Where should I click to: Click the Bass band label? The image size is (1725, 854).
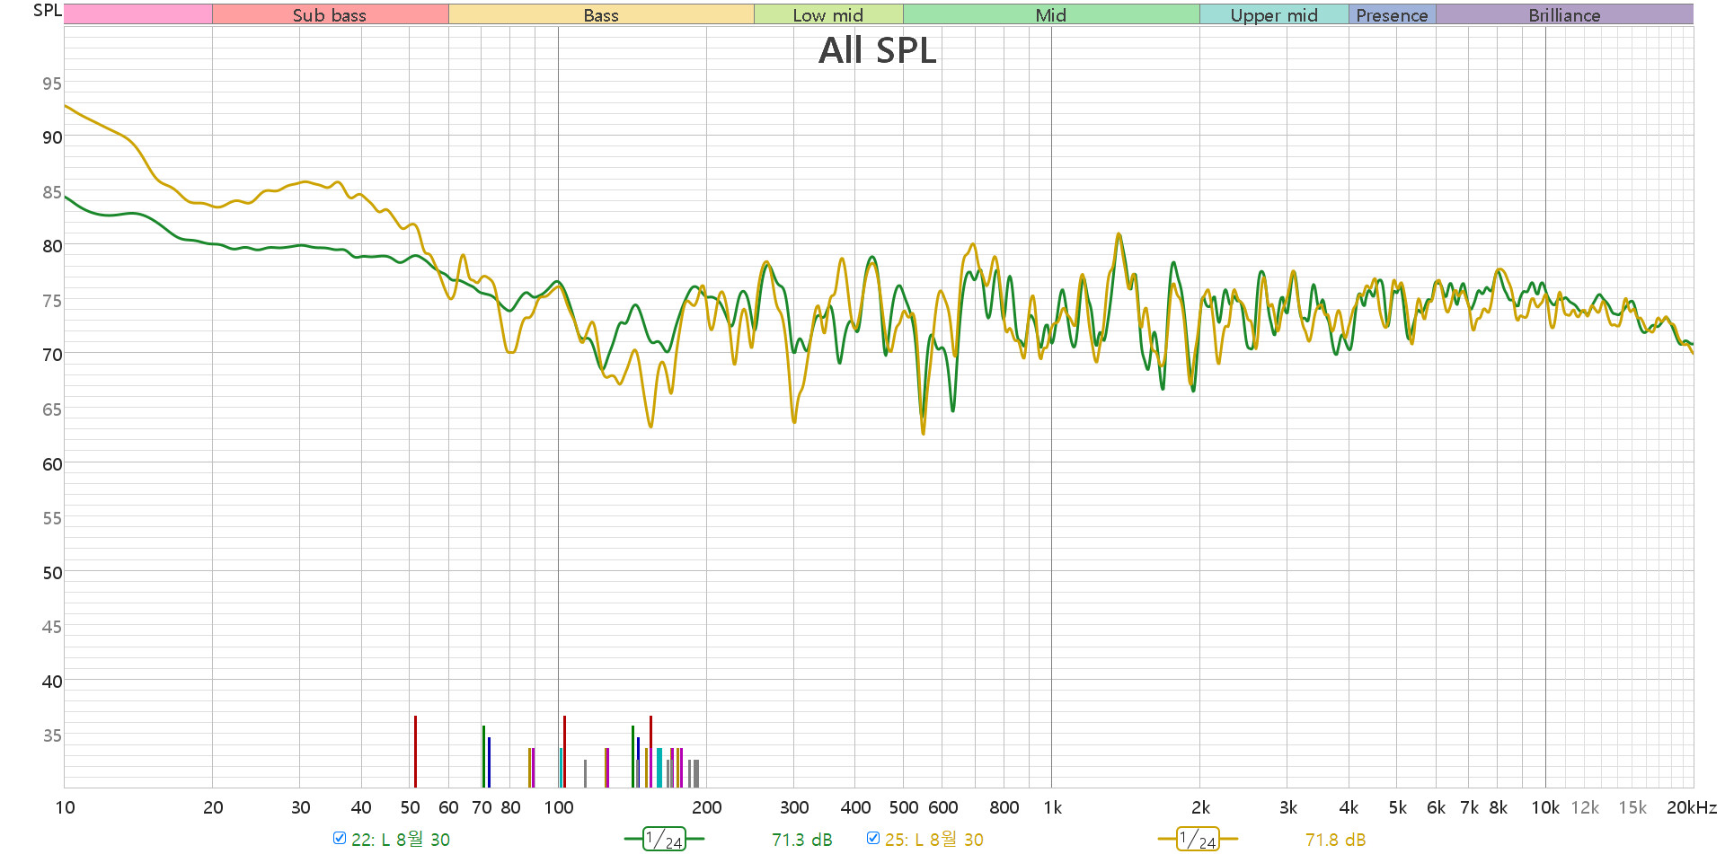pyautogui.click(x=601, y=14)
